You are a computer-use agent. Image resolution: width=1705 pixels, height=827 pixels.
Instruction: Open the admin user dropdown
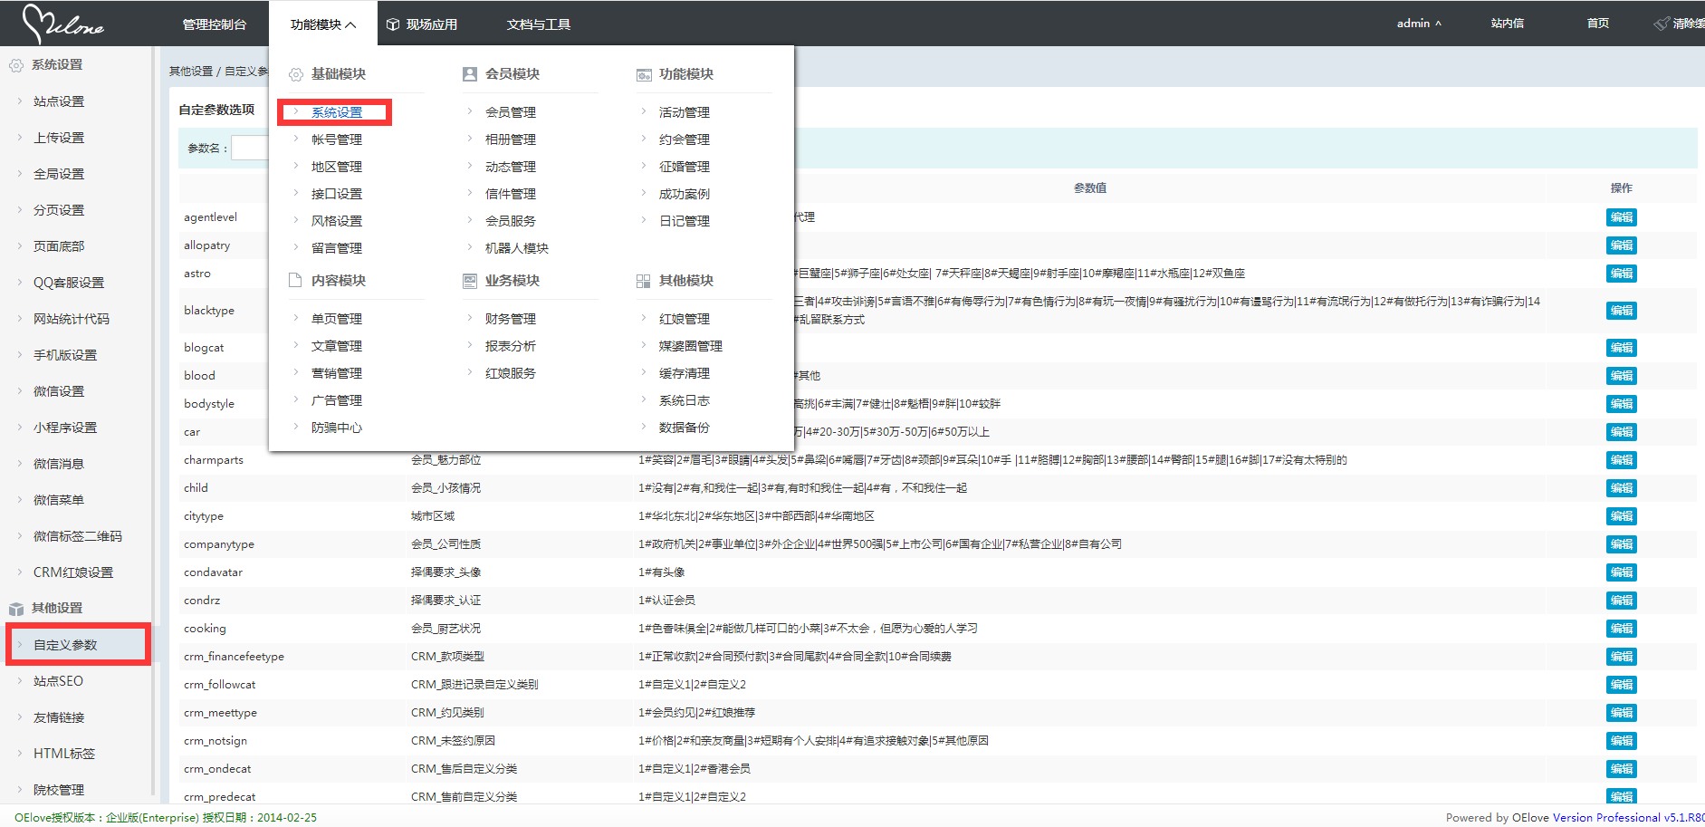click(1419, 24)
